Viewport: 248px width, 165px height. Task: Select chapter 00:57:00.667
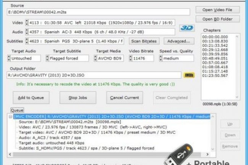(x=215, y=62)
